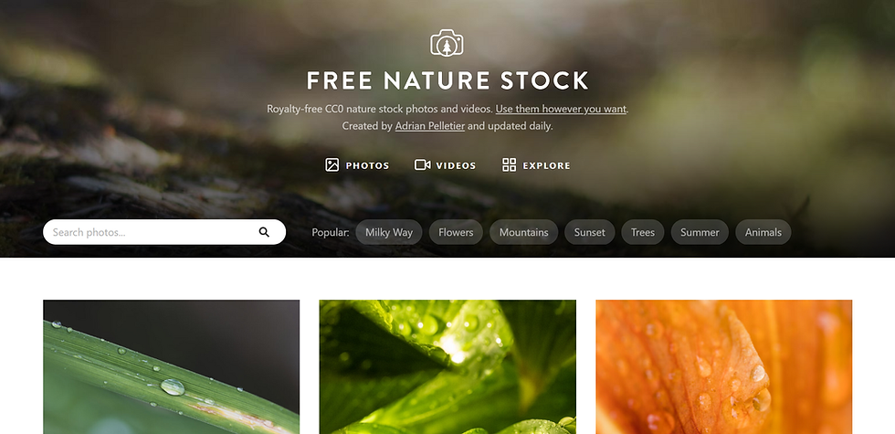Image resolution: width=895 pixels, height=434 pixels.
Task: Open the grass blade water droplet photo
Action: (172, 366)
